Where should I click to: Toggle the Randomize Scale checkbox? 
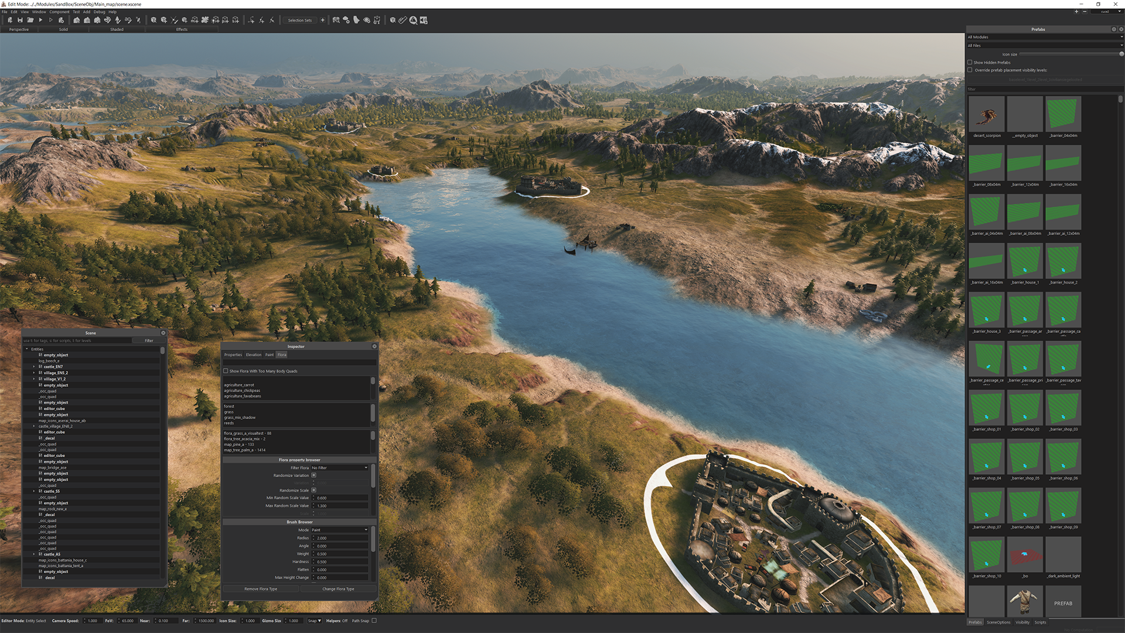click(313, 490)
